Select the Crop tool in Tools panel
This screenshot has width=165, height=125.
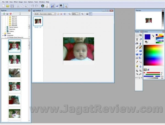(141, 35)
